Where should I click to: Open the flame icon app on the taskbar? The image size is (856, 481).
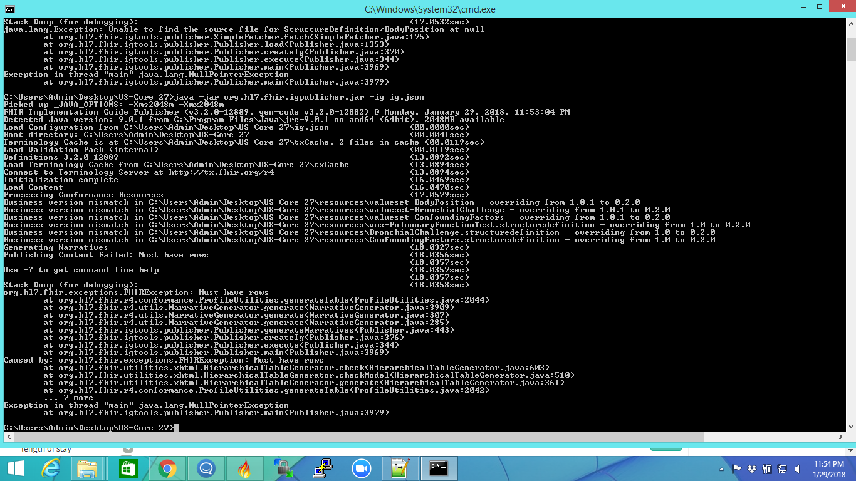tap(244, 468)
